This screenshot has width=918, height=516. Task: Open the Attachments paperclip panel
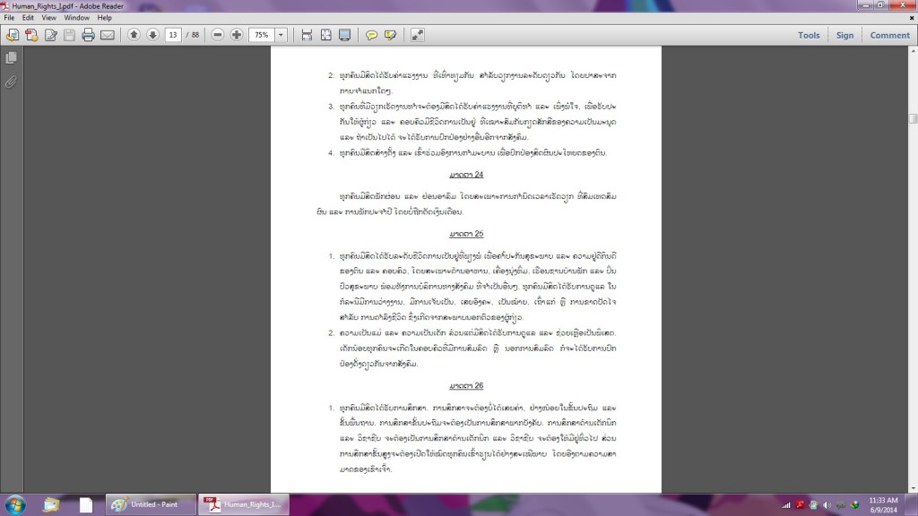11,82
